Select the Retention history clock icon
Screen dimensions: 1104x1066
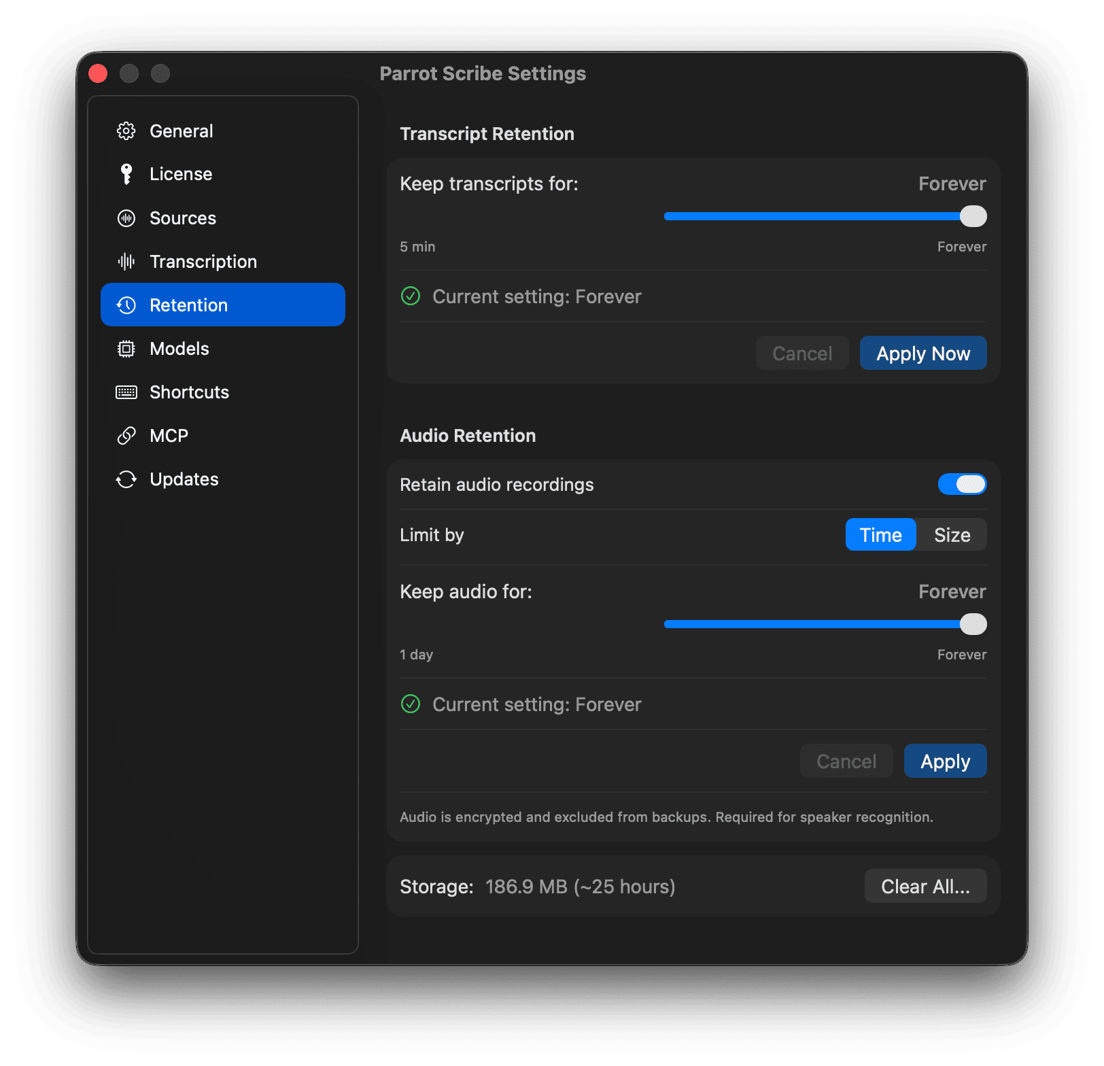click(126, 305)
